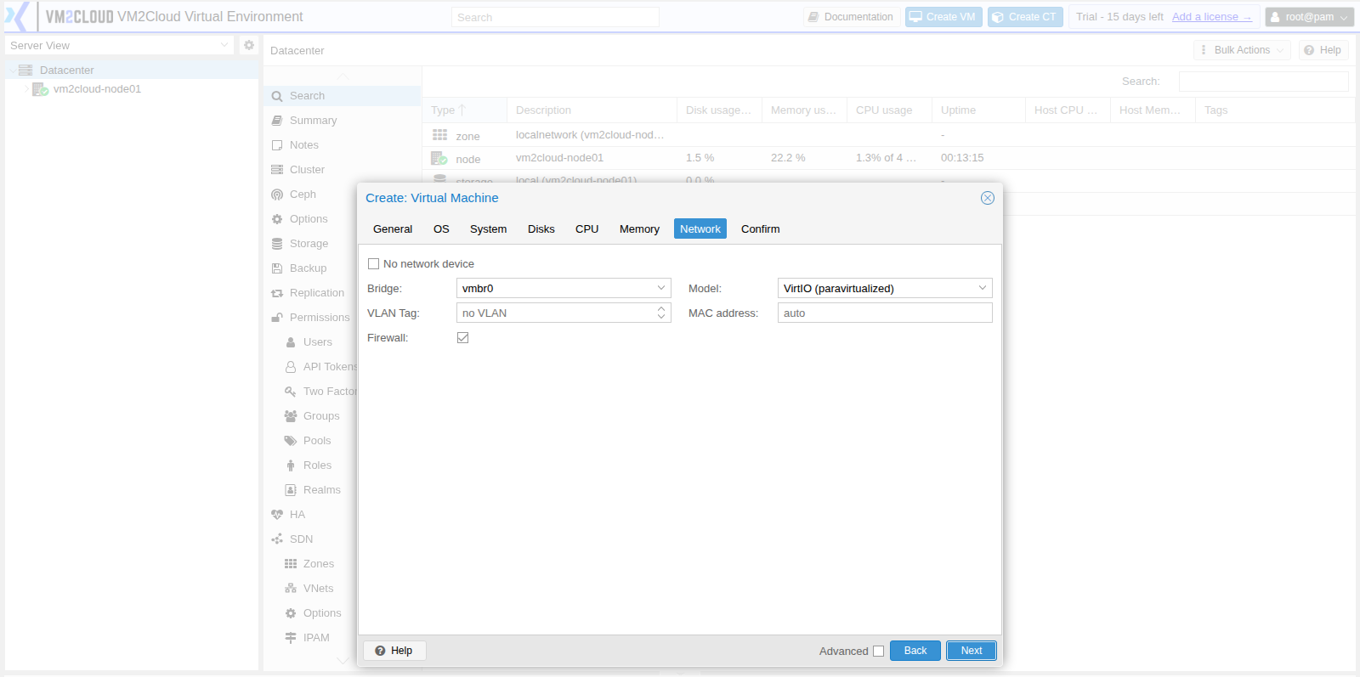
Task: Click the vm2cloud-node01 server icon in tree
Action: pos(40,89)
